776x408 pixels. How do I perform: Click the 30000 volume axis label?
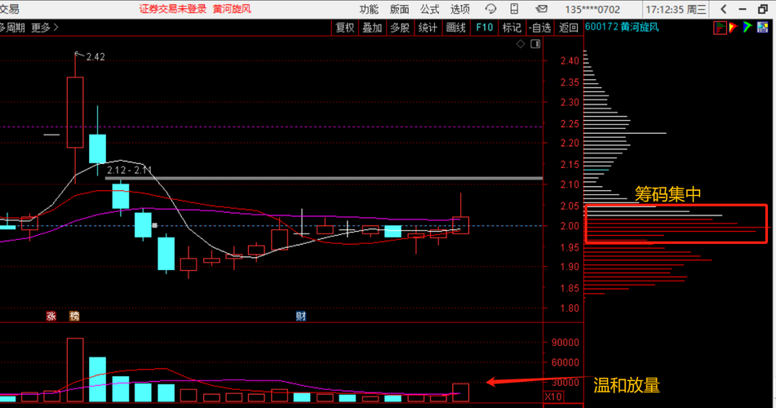pyautogui.click(x=565, y=382)
